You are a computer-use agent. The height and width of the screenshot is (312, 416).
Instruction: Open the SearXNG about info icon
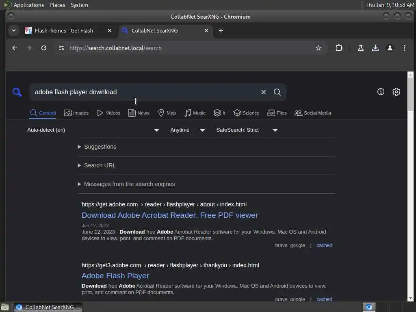[x=381, y=92]
